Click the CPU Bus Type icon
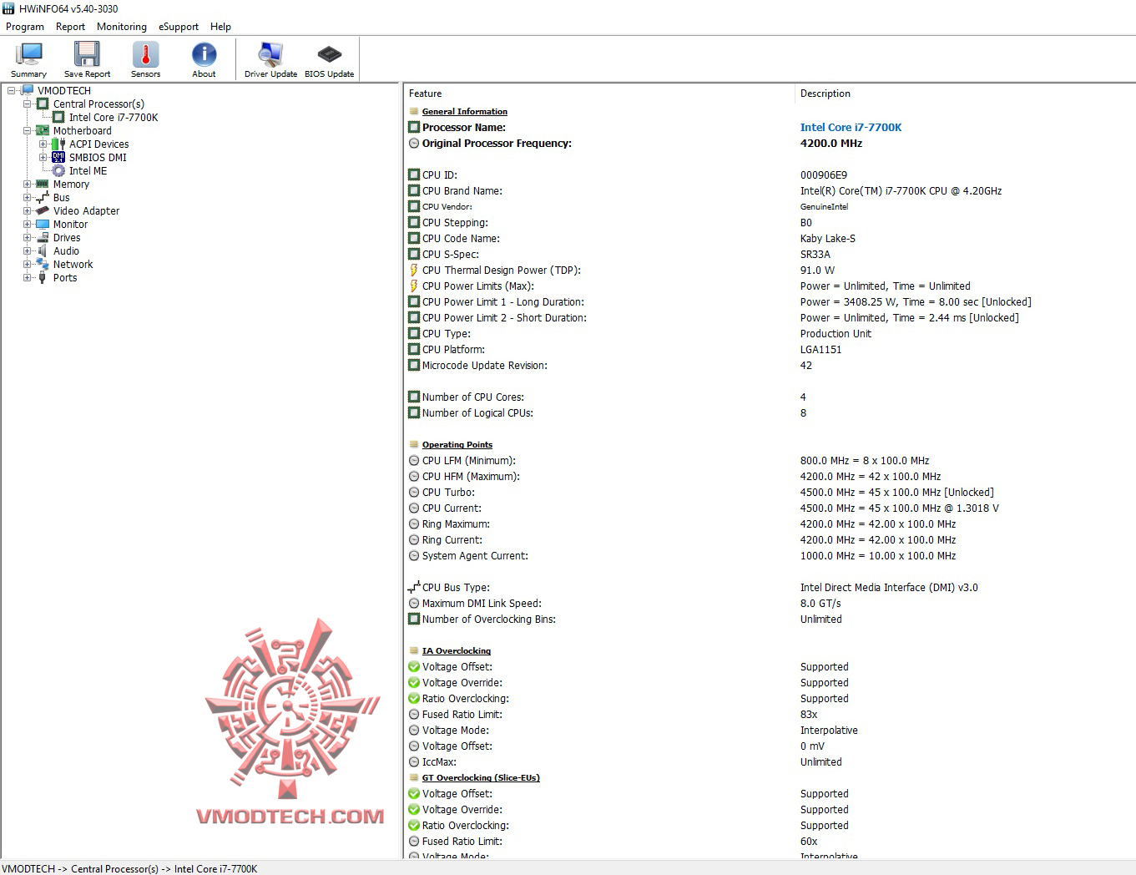Image resolution: width=1136 pixels, height=875 pixels. coord(413,587)
